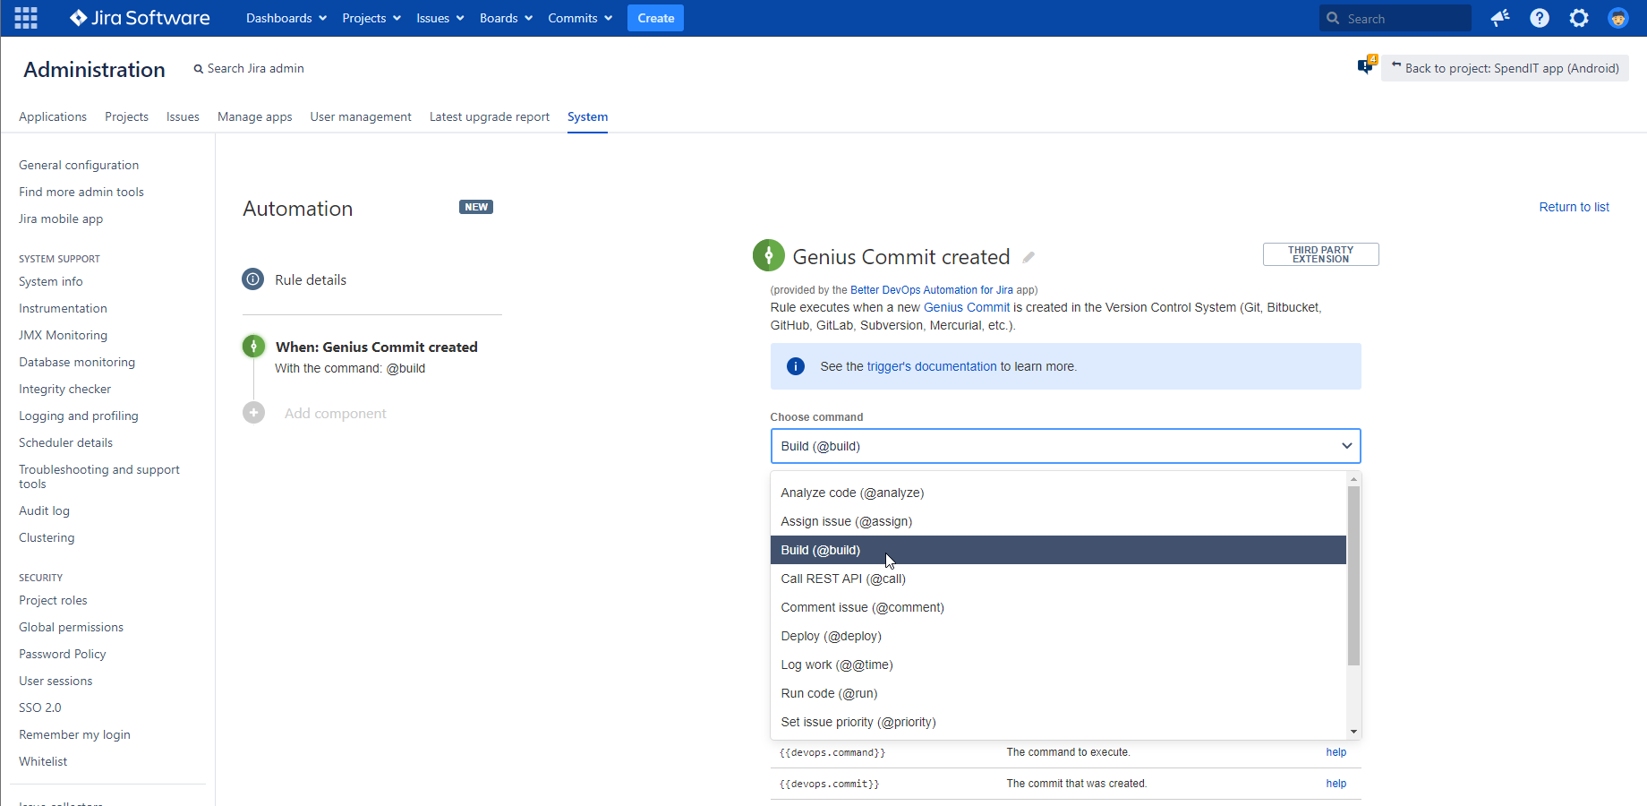The height and width of the screenshot is (806, 1647).
Task: Click the top Search input field
Action: point(1395,18)
